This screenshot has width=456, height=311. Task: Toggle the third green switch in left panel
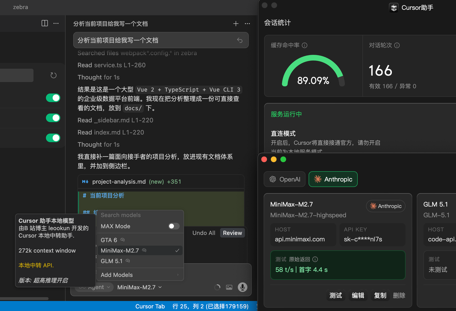(53, 138)
